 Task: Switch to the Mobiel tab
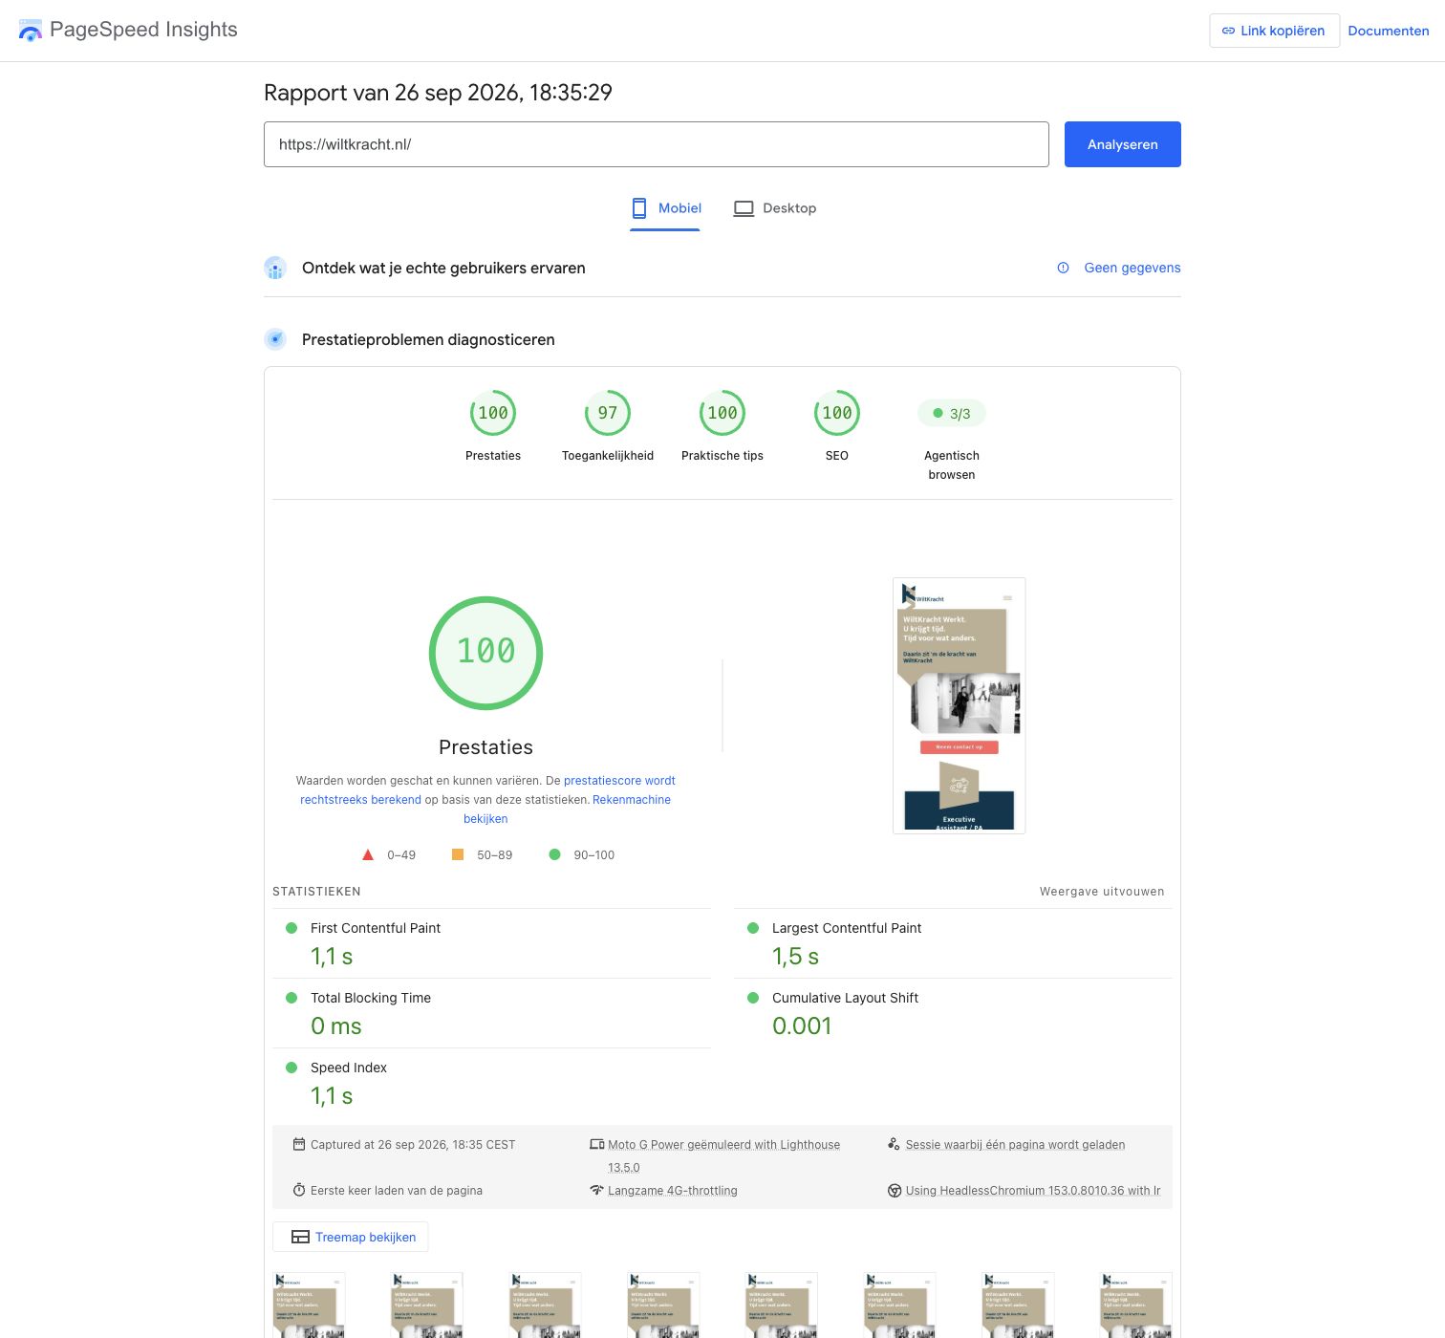click(x=666, y=208)
